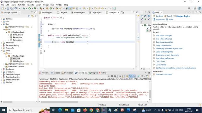202x113 pixels.
Task: Click the Coverage run icon
Action: [35, 8]
